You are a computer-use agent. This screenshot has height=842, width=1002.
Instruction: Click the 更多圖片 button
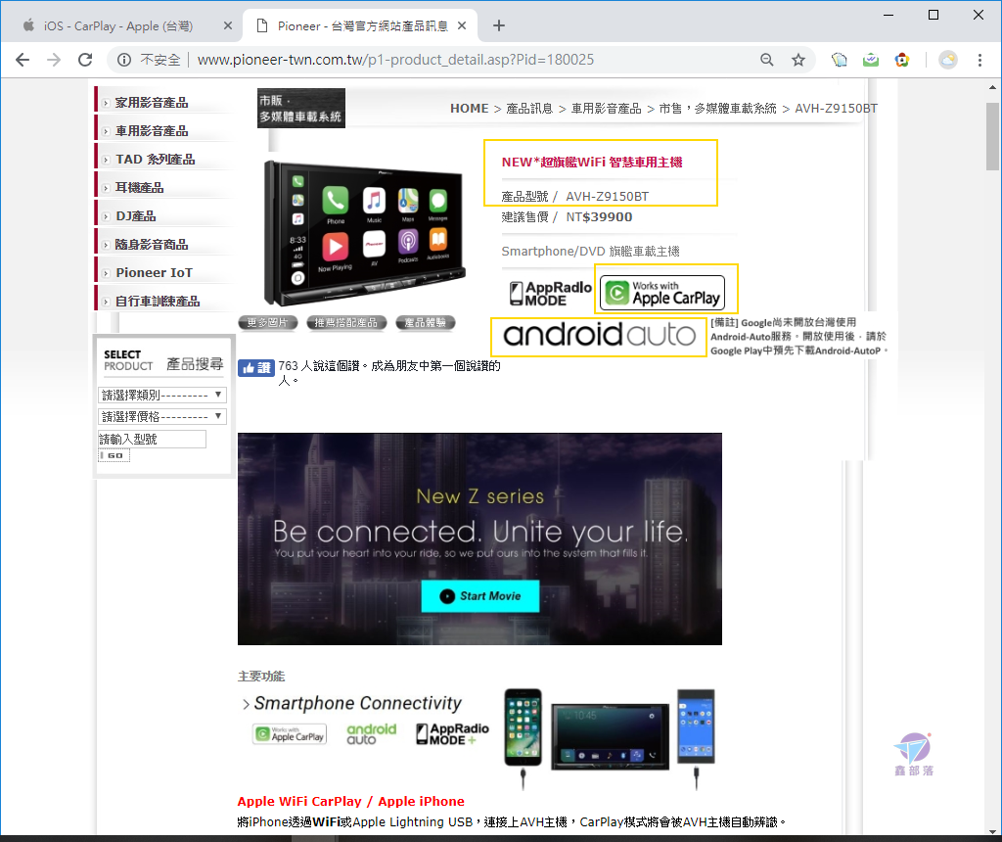[x=268, y=323]
